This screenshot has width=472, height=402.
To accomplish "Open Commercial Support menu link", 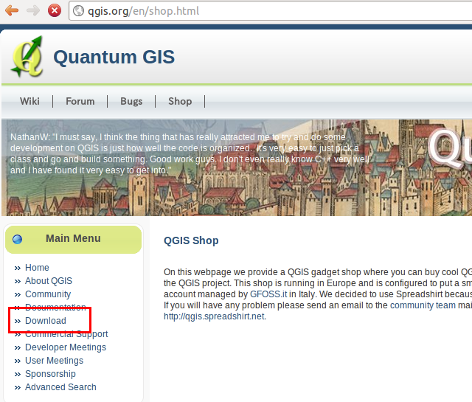I will point(66,334).
